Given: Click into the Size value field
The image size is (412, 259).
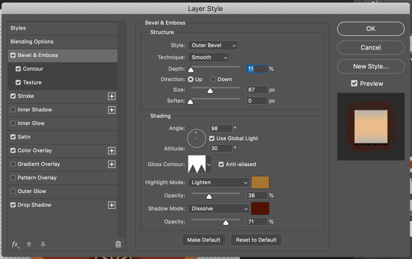Looking at the screenshot, I should (x=257, y=90).
